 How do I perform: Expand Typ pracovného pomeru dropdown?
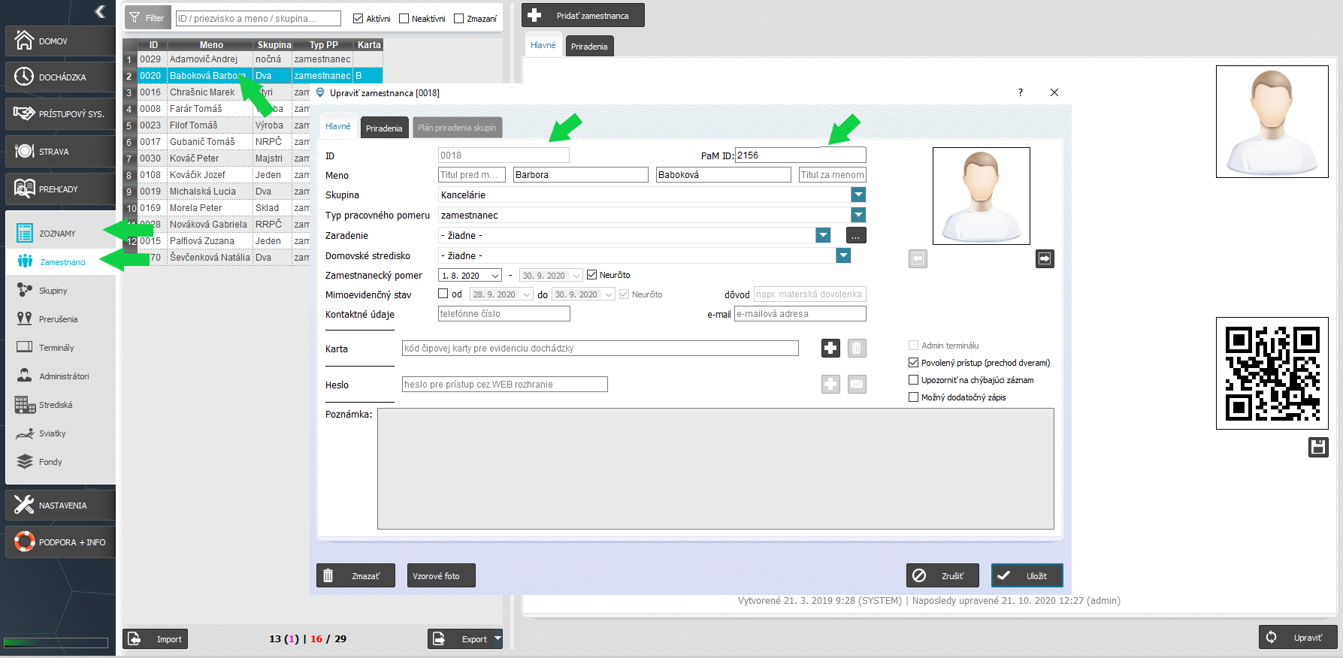click(x=858, y=215)
